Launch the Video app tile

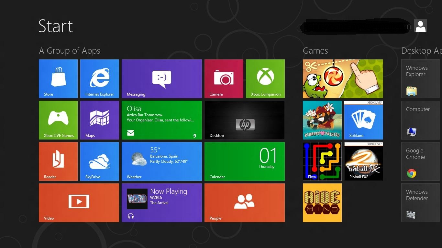(x=79, y=203)
